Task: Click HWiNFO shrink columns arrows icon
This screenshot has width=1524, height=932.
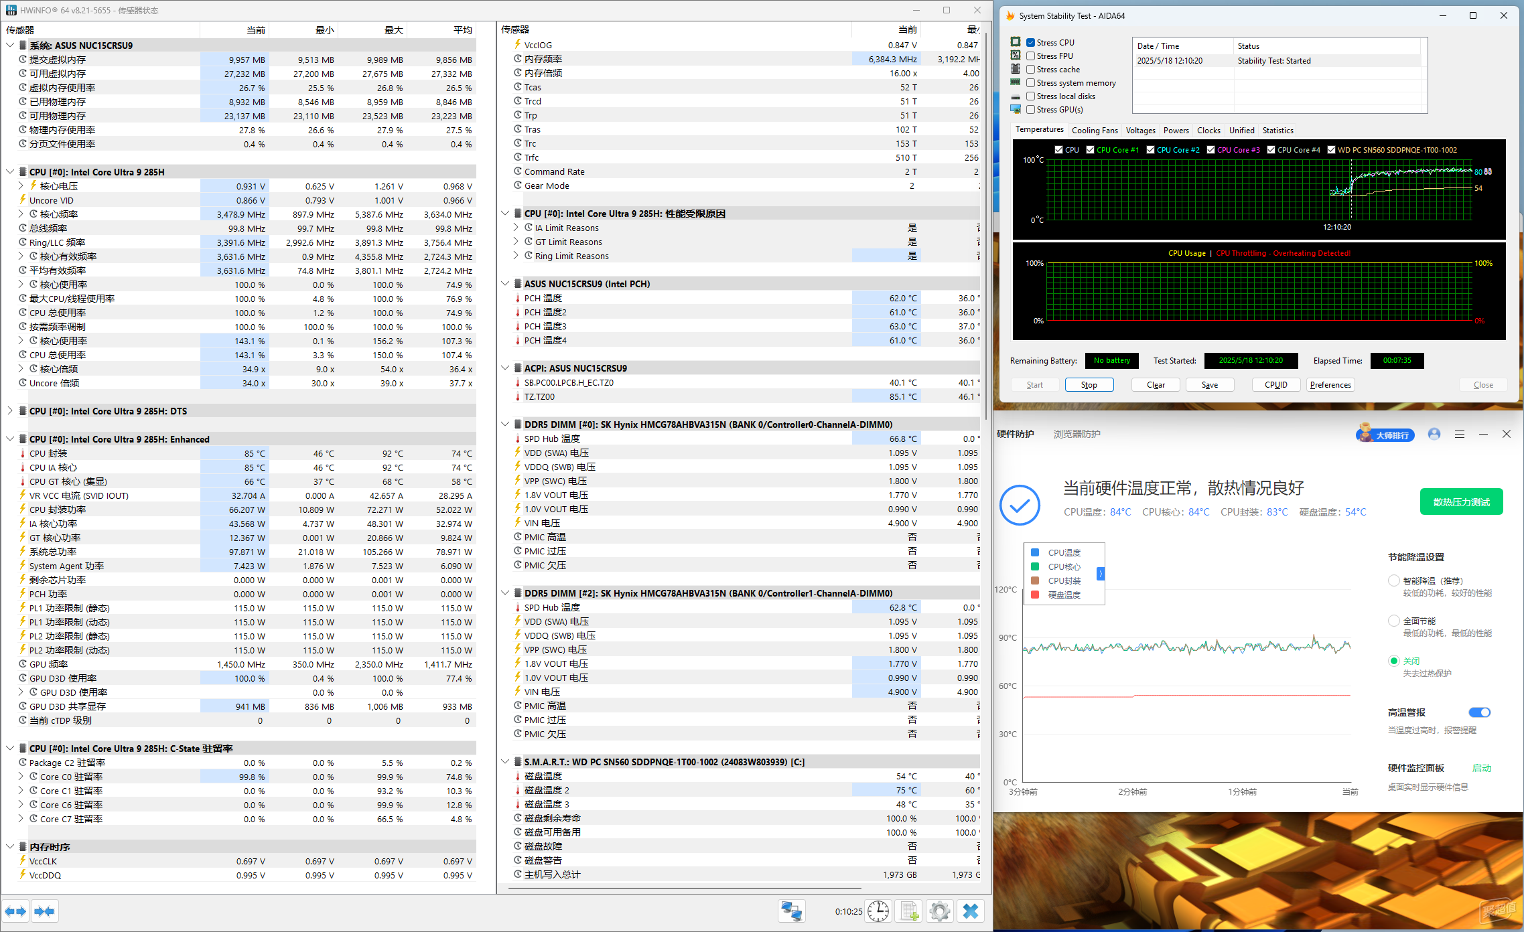Action: 45,911
